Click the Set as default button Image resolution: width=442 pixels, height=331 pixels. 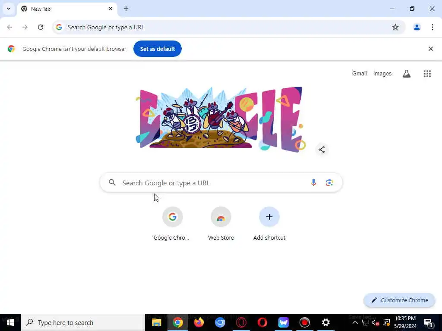coord(157,49)
